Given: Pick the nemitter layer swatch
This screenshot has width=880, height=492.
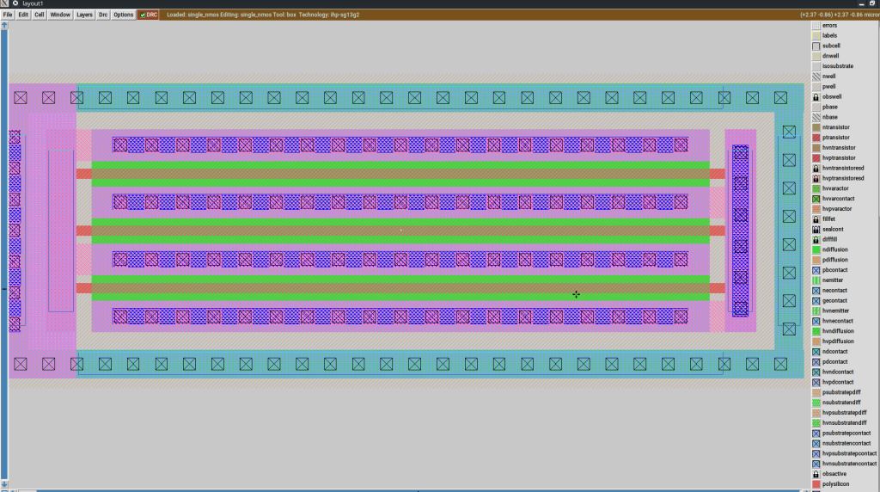Looking at the screenshot, I should tap(816, 280).
